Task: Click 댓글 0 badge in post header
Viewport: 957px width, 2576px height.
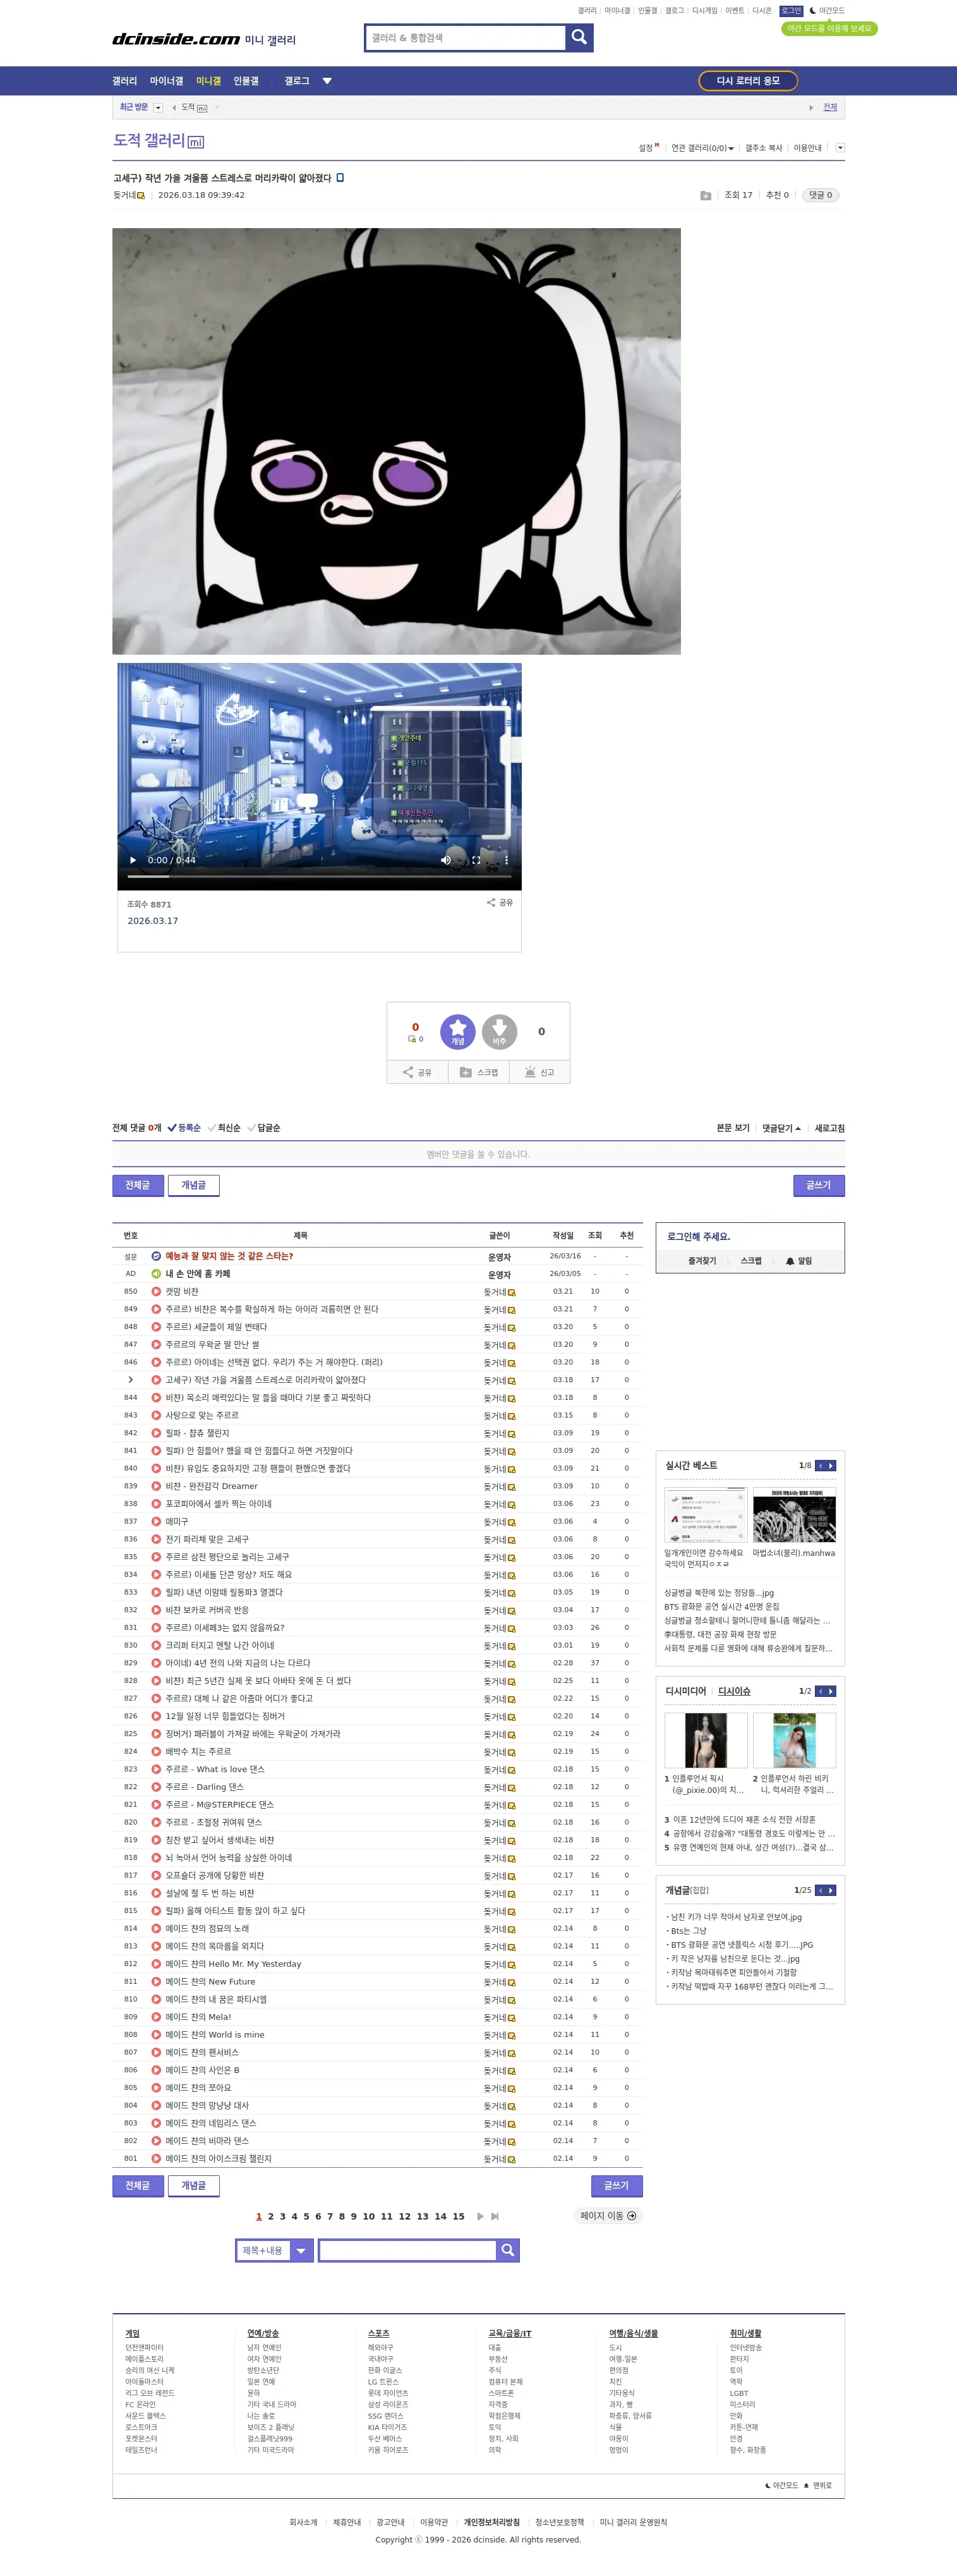Action: click(821, 195)
